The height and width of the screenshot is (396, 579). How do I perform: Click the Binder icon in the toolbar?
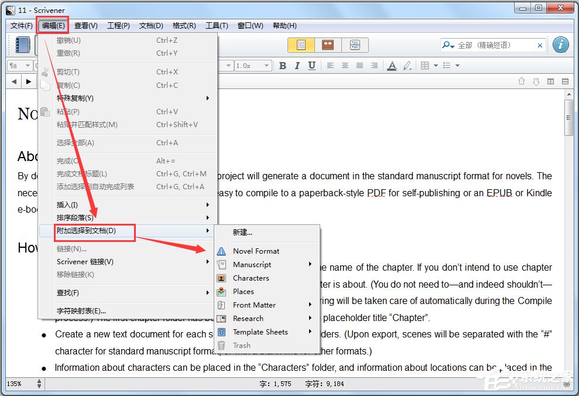22,45
